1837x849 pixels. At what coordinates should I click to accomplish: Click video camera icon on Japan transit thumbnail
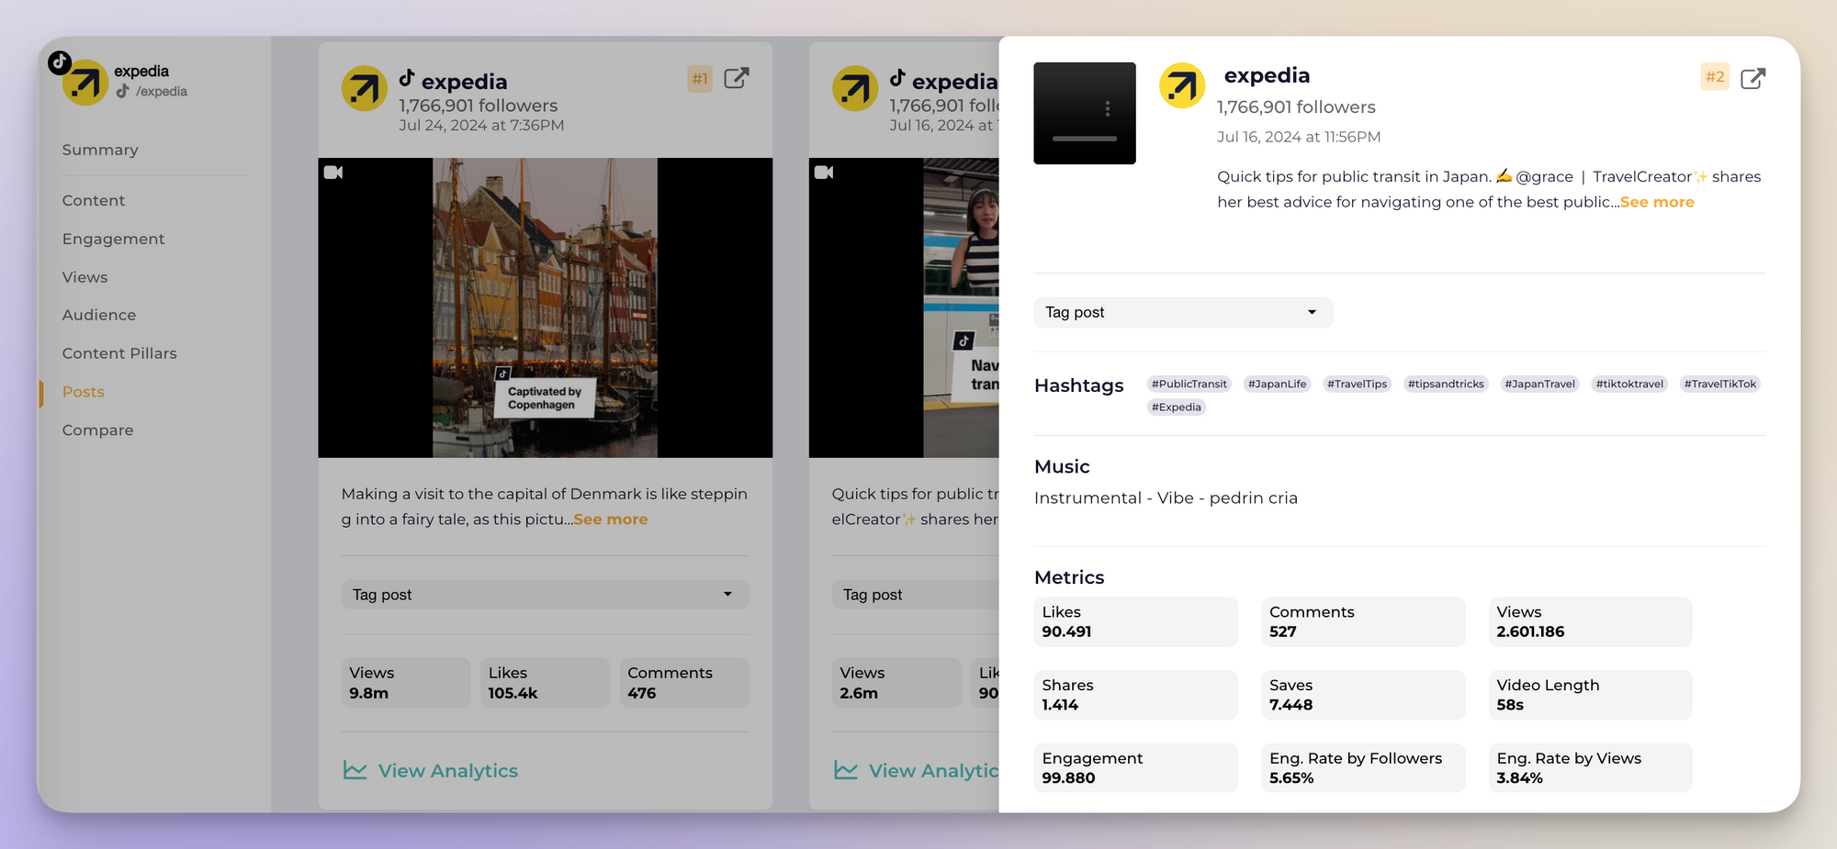pyautogui.click(x=824, y=173)
